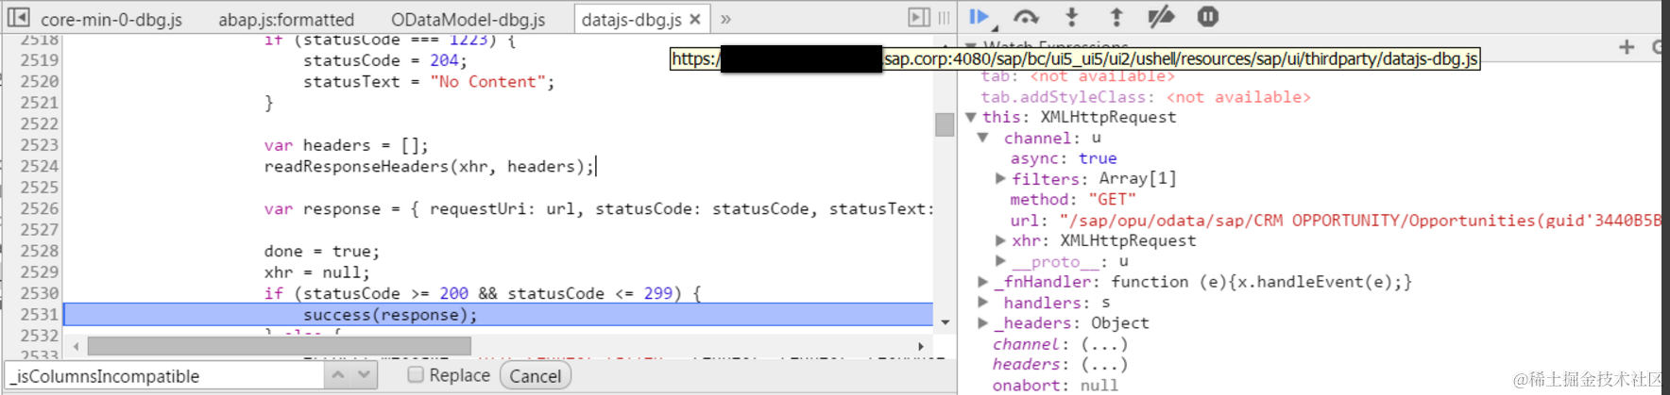Toggle pause on exceptions
This screenshot has height=395, width=1670.
pyautogui.click(x=1207, y=16)
